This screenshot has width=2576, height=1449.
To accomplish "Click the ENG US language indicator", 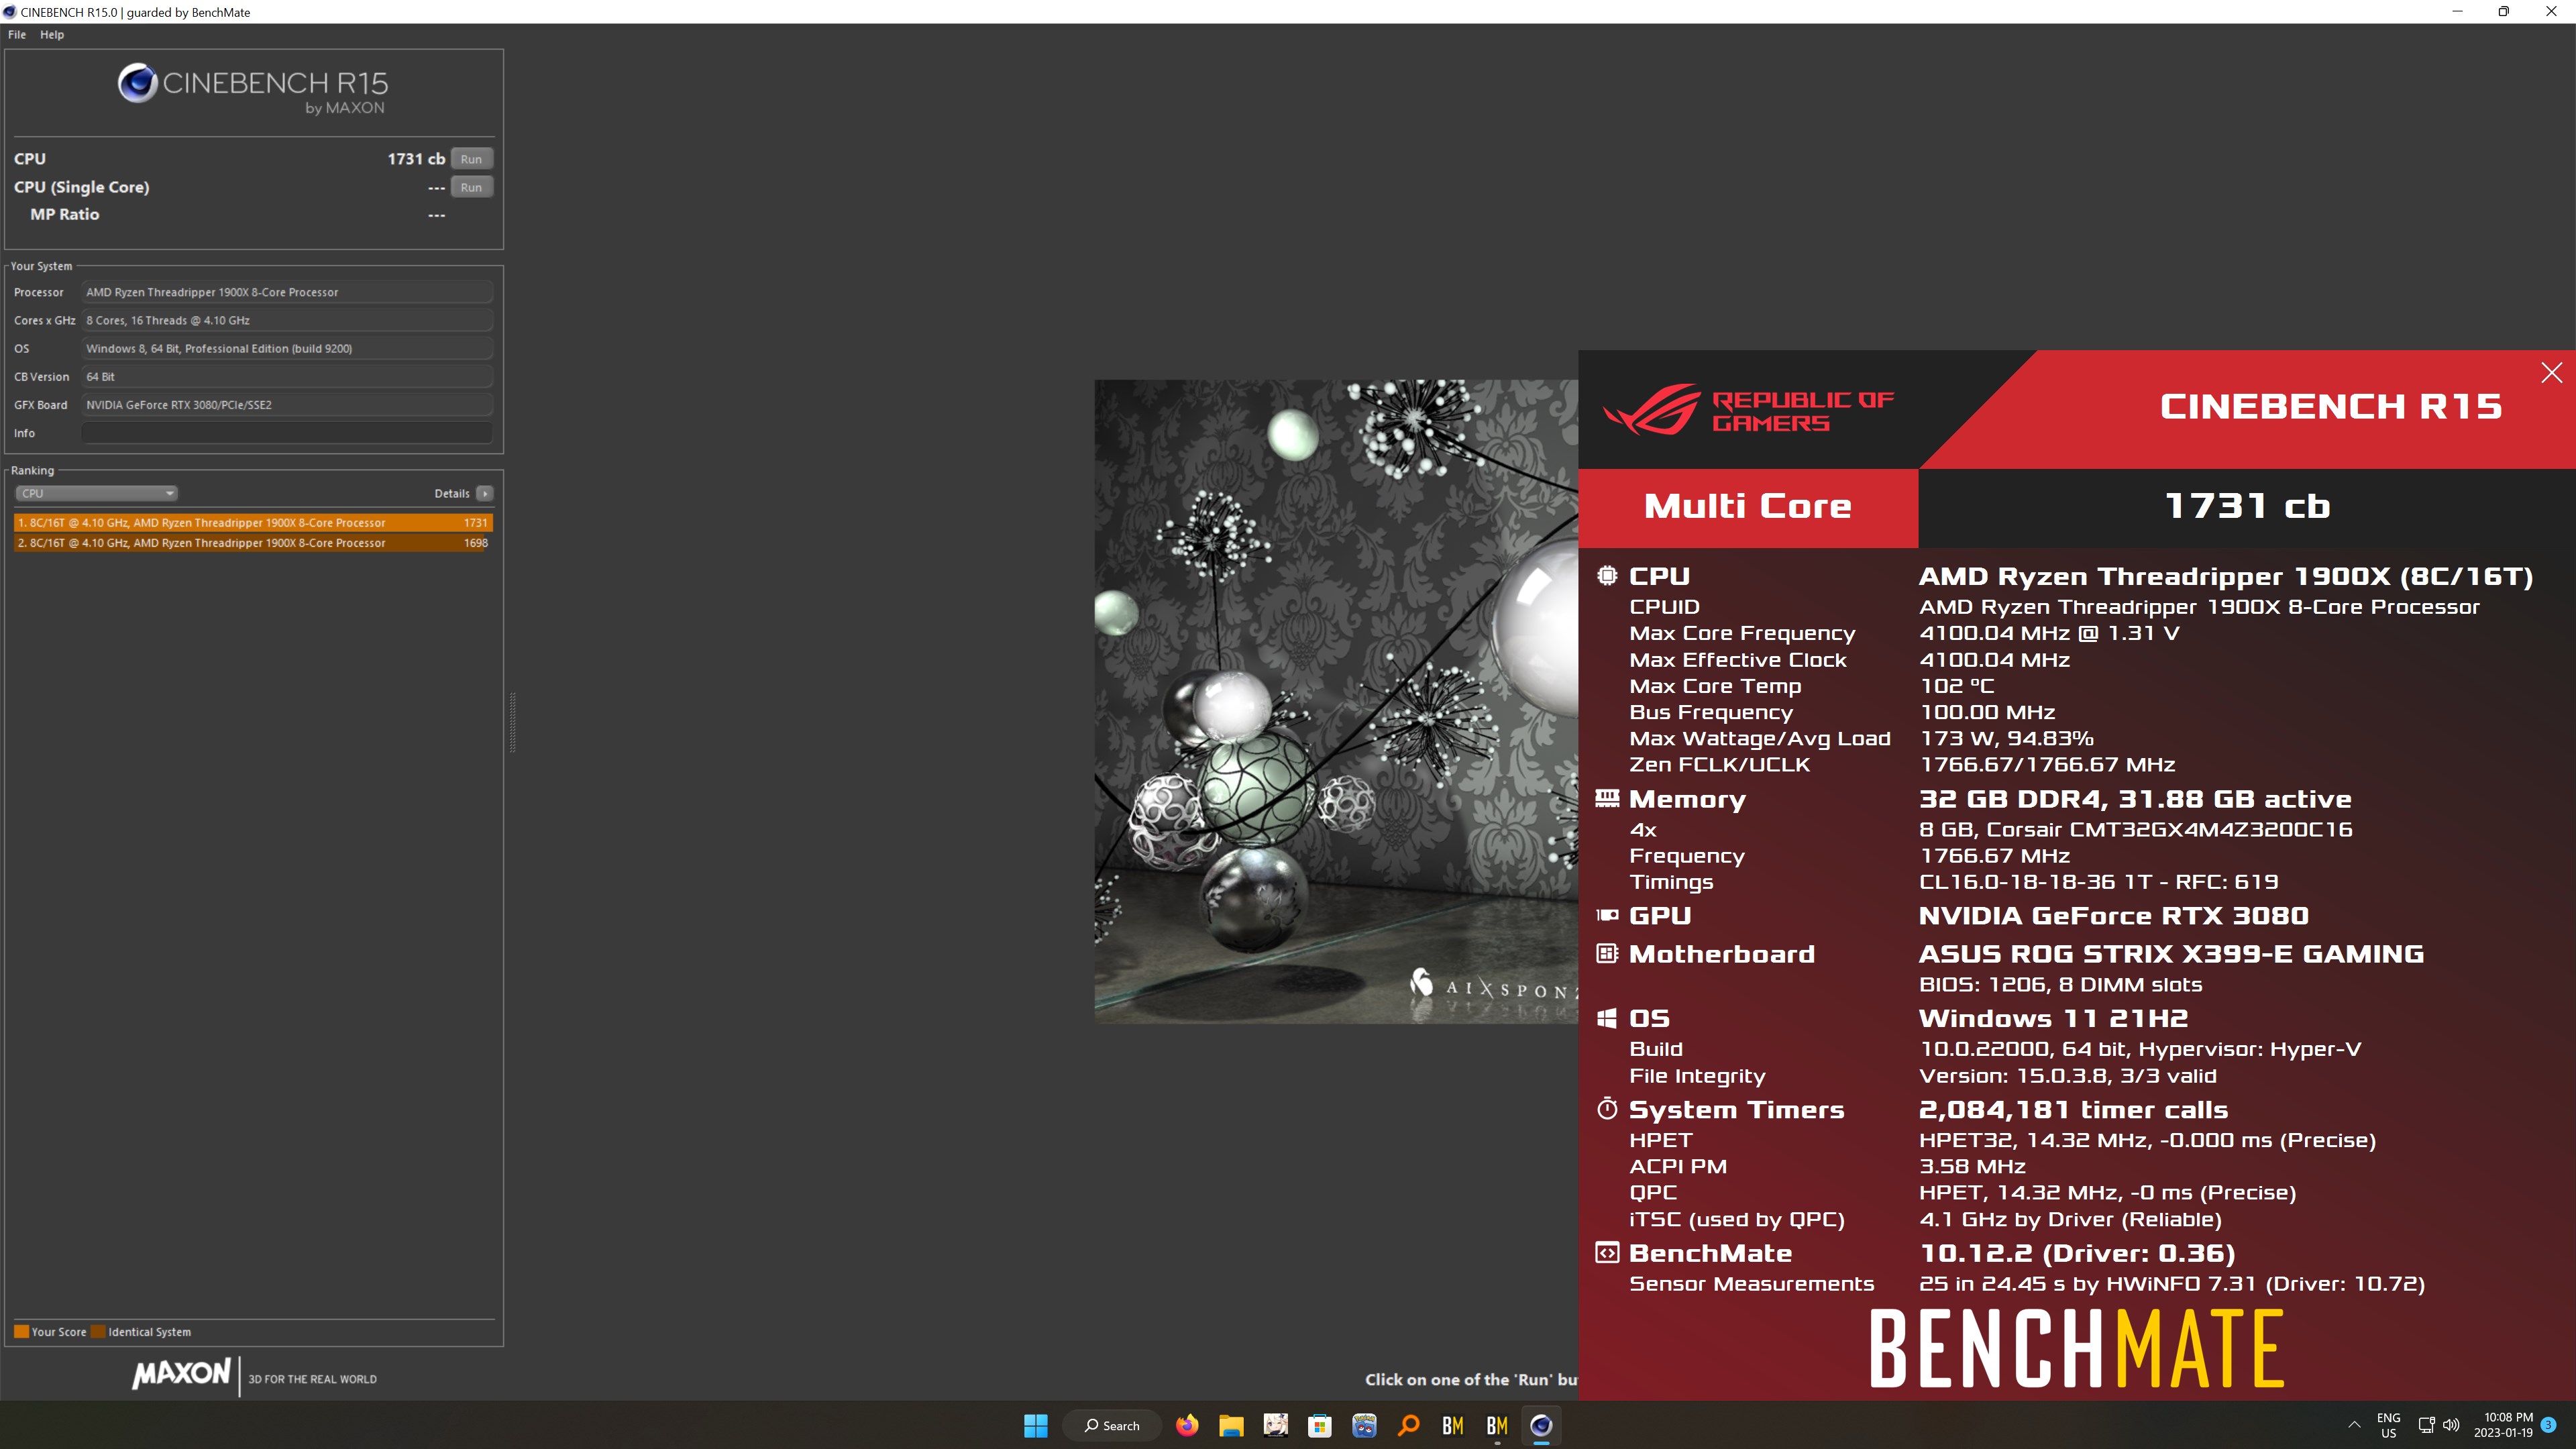I will (2388, 1426).
